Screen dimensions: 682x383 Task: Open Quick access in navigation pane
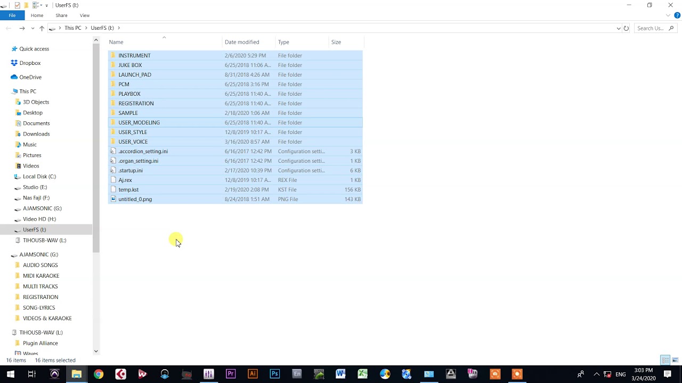coord(34,49)
